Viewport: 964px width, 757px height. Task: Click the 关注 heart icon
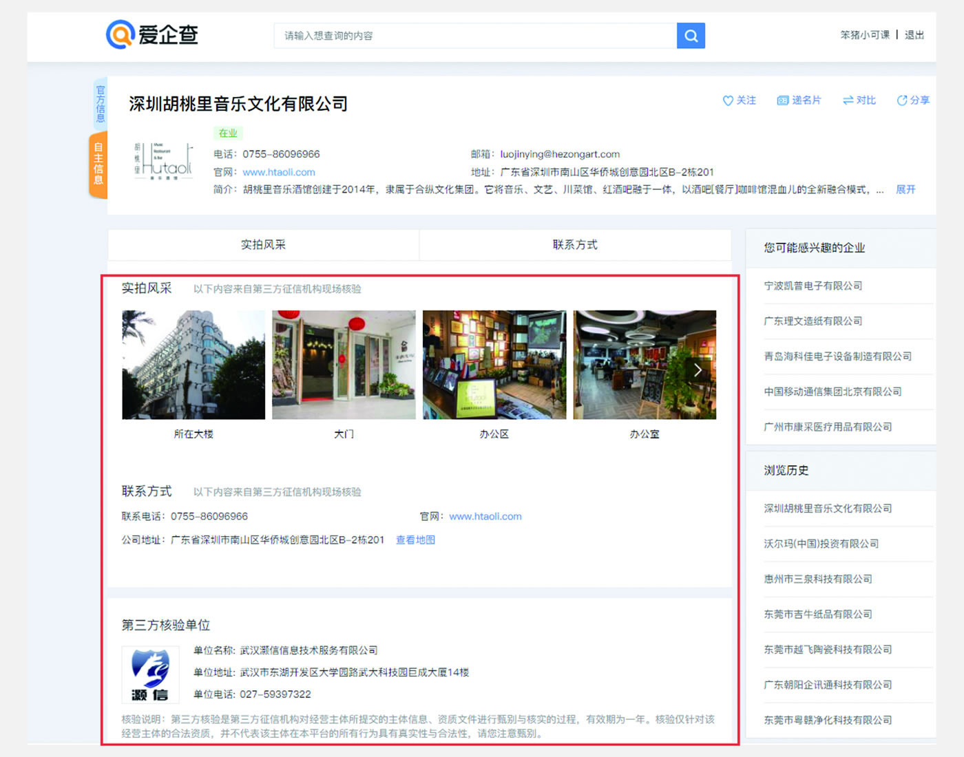(x=728, y=100)
